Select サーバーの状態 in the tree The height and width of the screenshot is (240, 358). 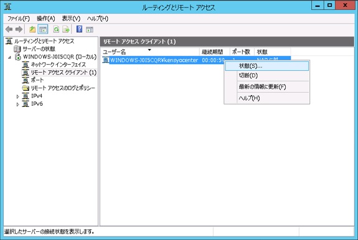(x=39, y=48)
